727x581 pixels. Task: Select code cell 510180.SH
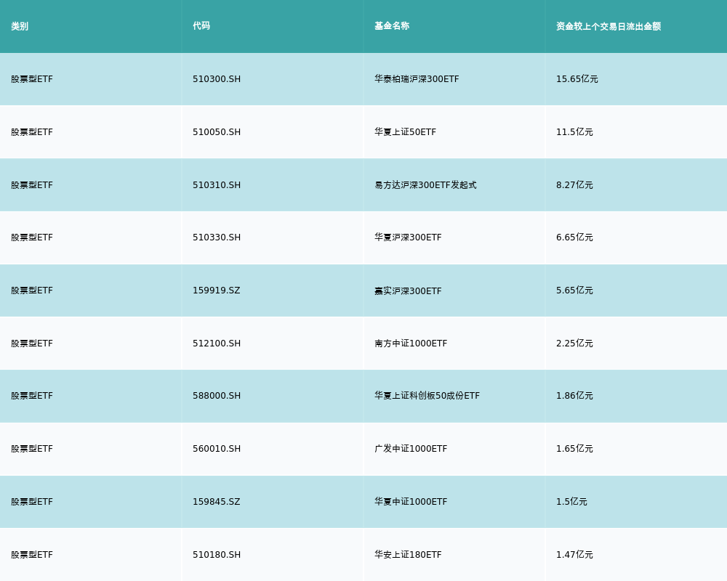click(217, 555)
